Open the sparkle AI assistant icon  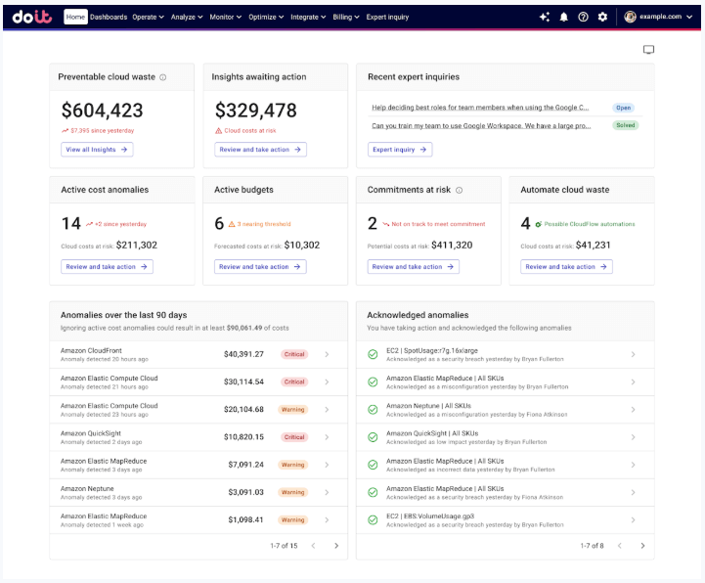(x=545, y=17)
